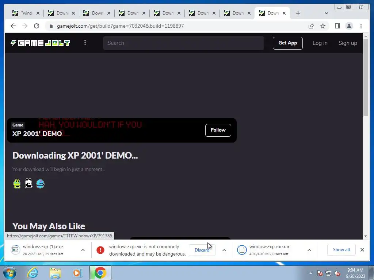Go back to the previous page
This screenshot has width=374, height=280.
tap(13, 26)
